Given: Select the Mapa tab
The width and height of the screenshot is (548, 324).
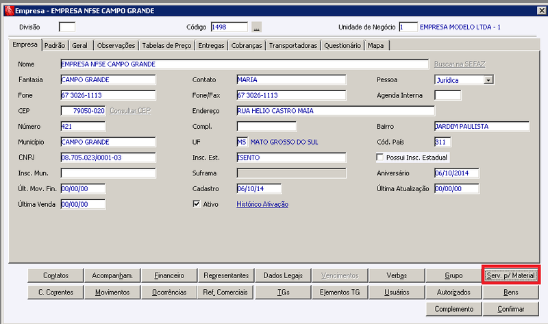Looking at the screenshot, I should point(375,45).
